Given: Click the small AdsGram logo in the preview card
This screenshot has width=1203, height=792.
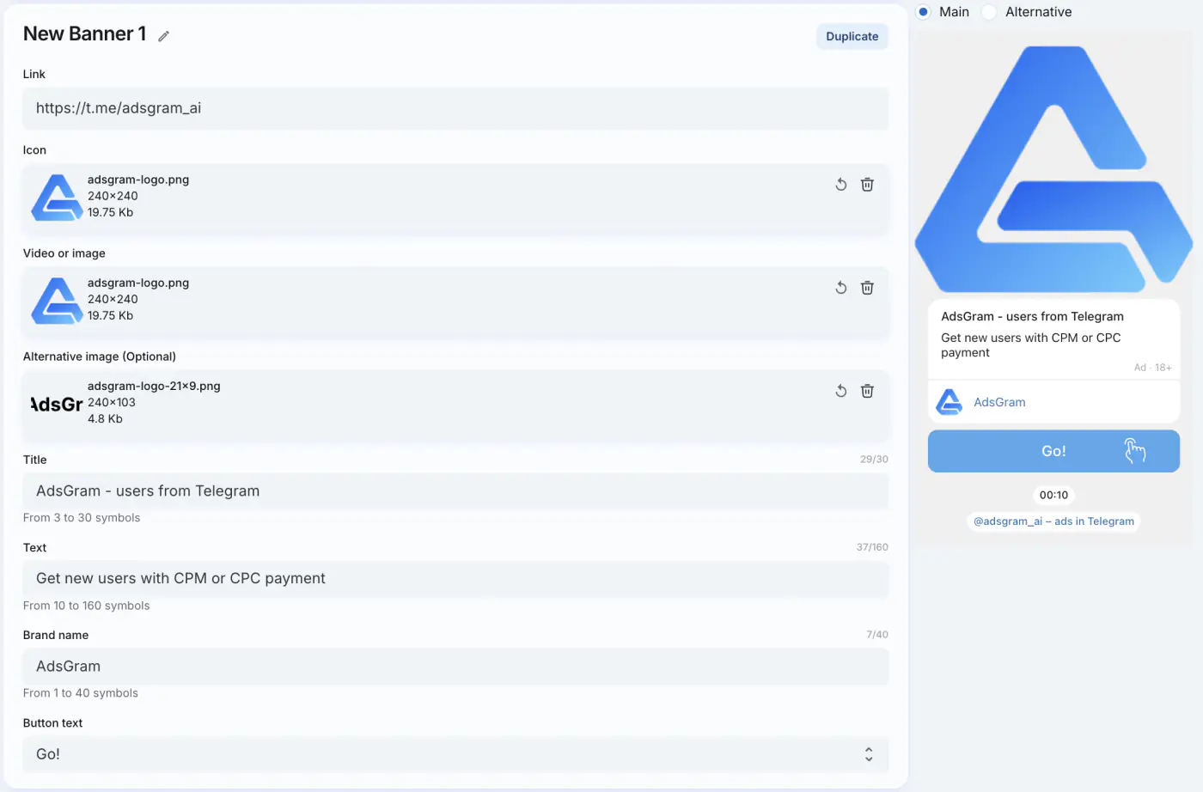Looking at the screenshot, I should [950, 402].
